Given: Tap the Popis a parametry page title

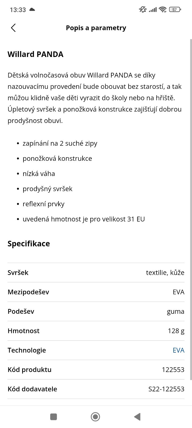Looking at the screenshot, I should 96,28.
